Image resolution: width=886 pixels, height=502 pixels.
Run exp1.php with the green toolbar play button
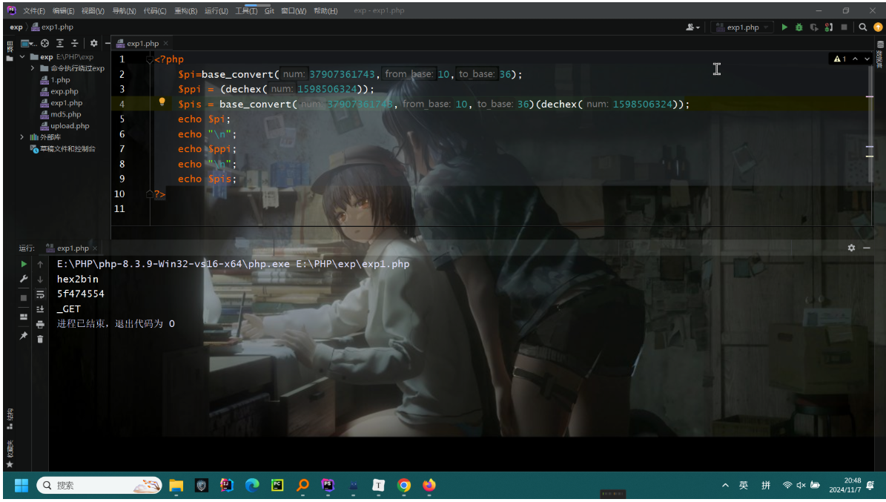[x=784, y=27]
